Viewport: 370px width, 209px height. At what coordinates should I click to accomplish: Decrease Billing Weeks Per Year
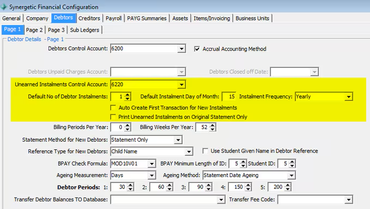click(213, 129)
